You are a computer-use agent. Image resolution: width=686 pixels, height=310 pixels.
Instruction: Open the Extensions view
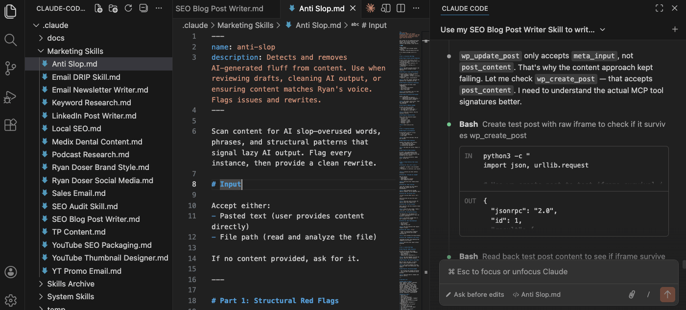(10, 125)
